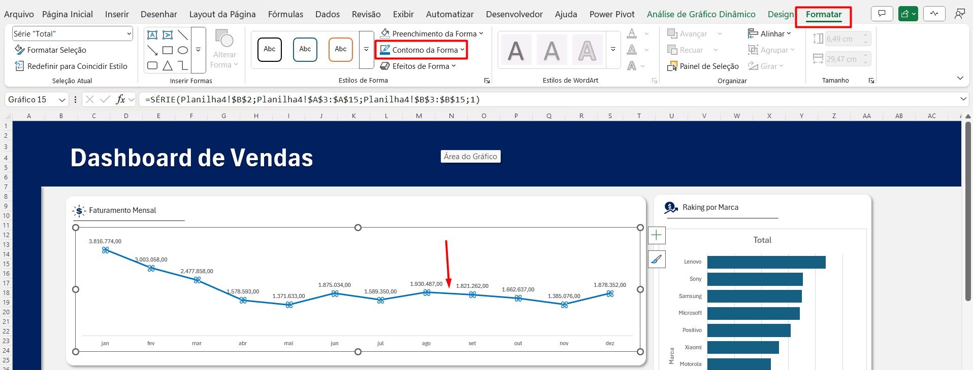Image resolution: width=973 pixels, height=370 pixels.
Task: Apply the blue outline Abc style
Action: [305, 50]
